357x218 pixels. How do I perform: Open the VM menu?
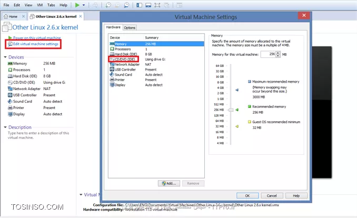coord(40,5)
